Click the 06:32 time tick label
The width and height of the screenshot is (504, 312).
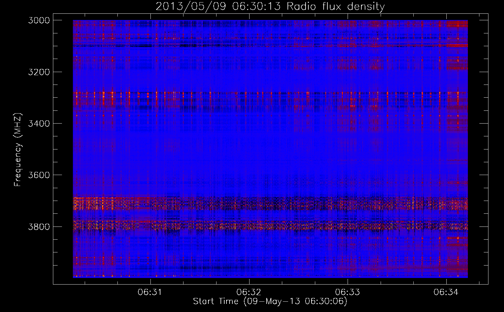(x=249, y=292)
